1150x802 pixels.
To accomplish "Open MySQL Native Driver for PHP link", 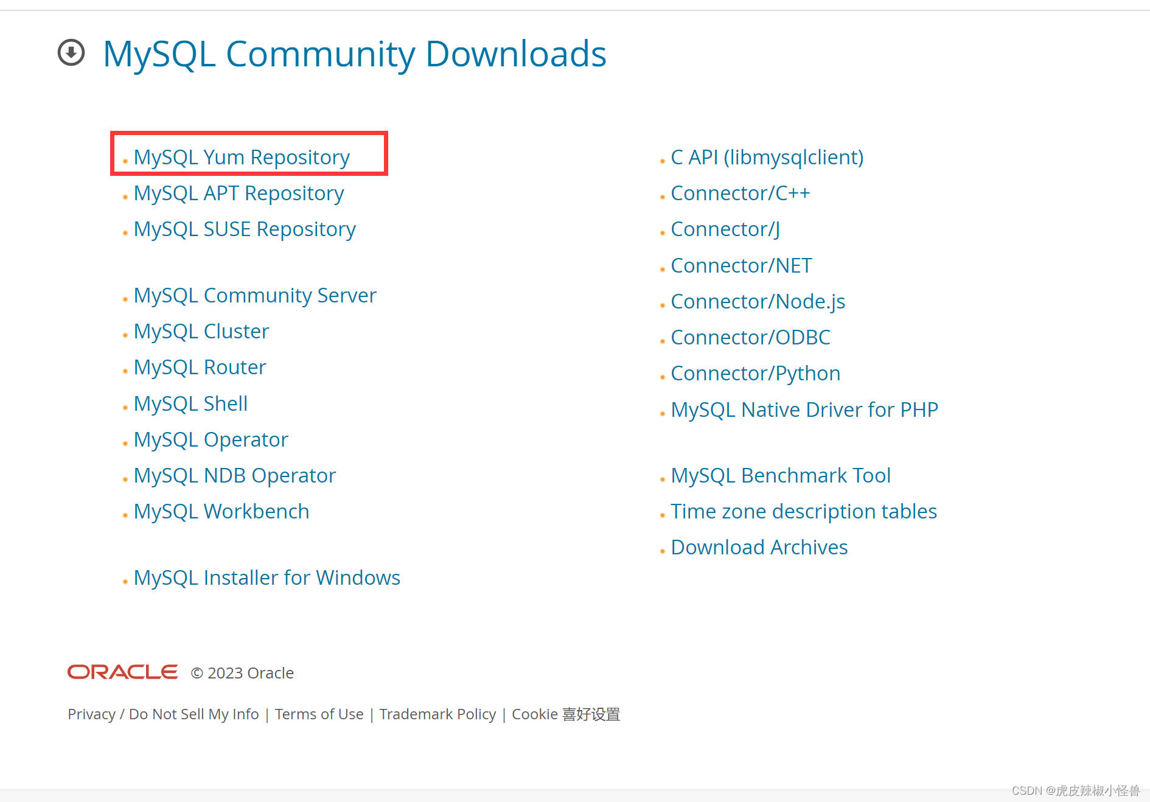I will point(804,410).
